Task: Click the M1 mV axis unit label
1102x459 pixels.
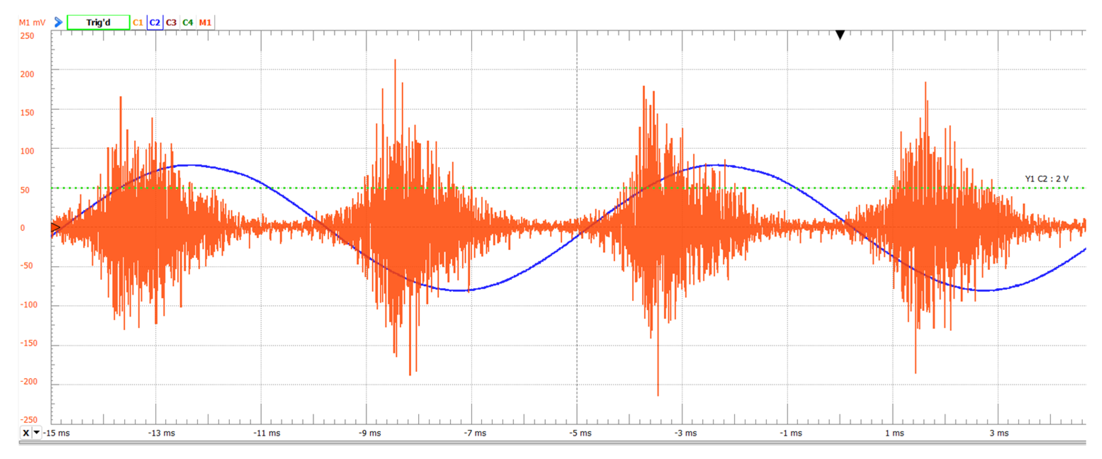Action: (x=32, y=22)
